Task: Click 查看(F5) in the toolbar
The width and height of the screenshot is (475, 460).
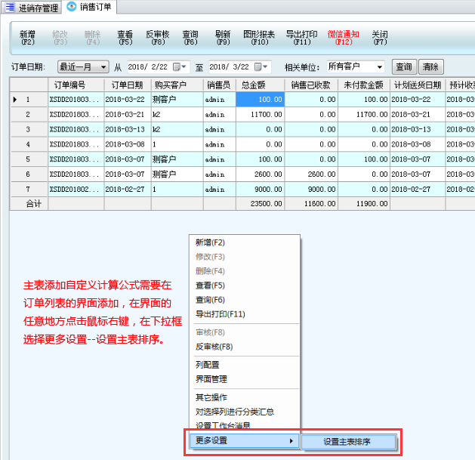Action: (125, 38)
